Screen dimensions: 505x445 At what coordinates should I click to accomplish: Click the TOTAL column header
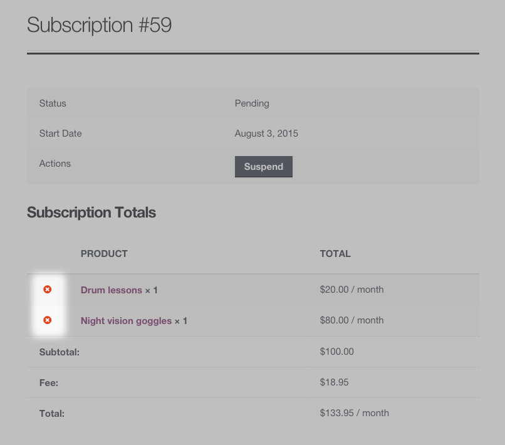click(335, 254)
